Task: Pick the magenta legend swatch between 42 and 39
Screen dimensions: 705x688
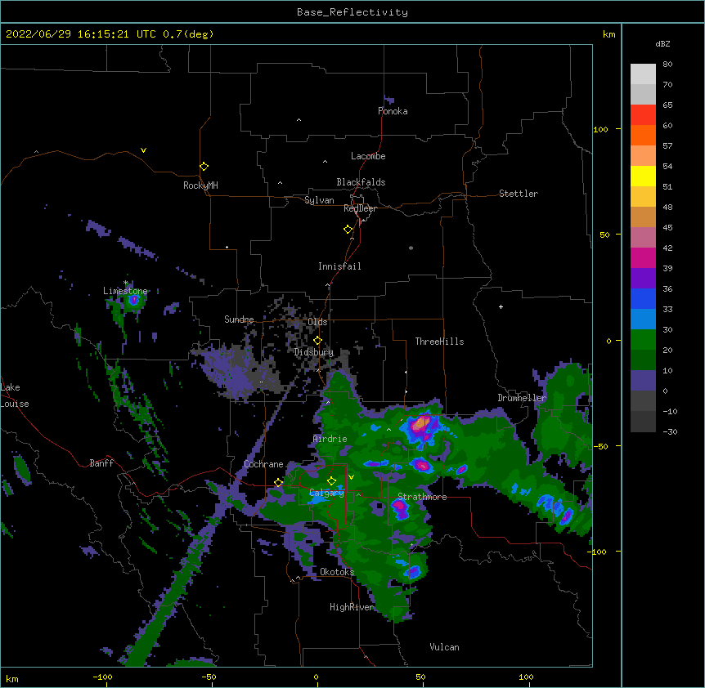Action: 643,257
